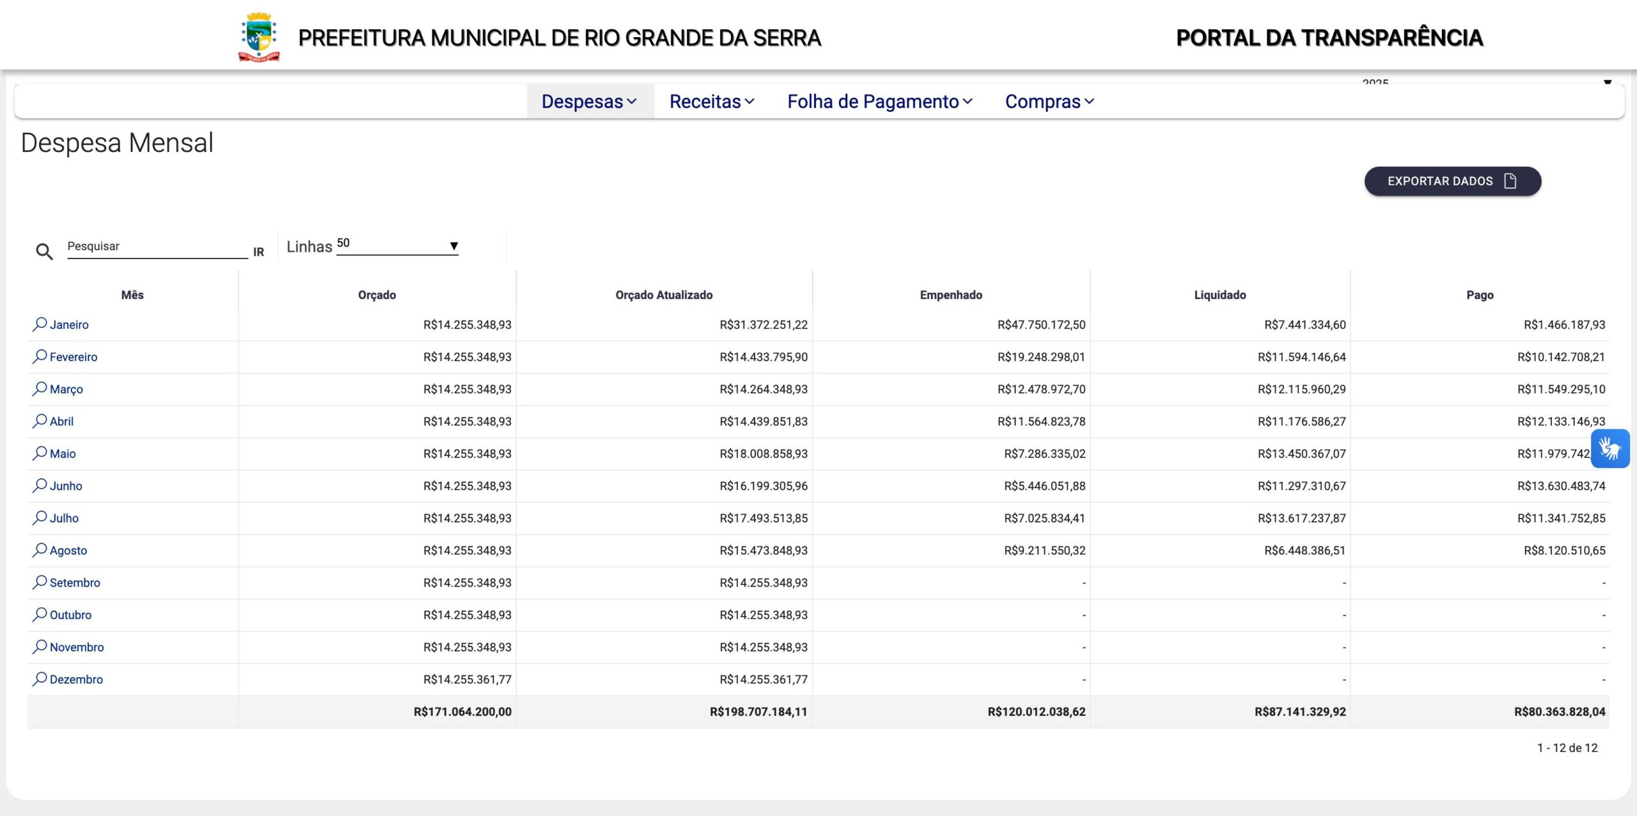Click the magnifier icon next to Outubro
Screen dimensions: 1637x816
tap(40, 615)
